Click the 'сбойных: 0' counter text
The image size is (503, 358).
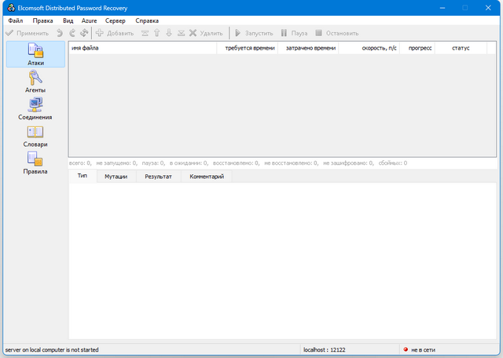393,163
